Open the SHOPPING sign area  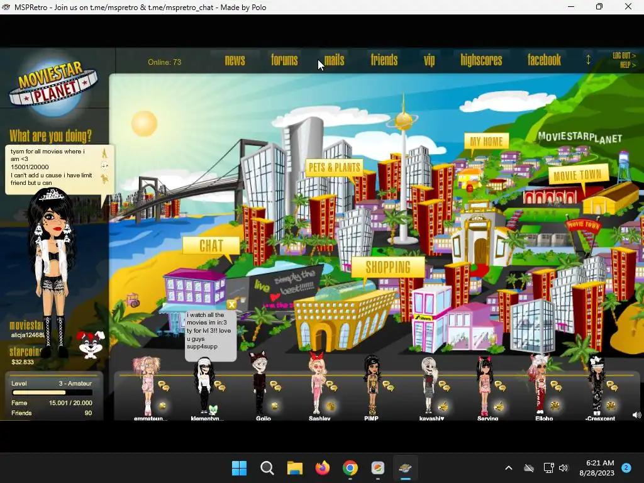(x=387, y=267)
